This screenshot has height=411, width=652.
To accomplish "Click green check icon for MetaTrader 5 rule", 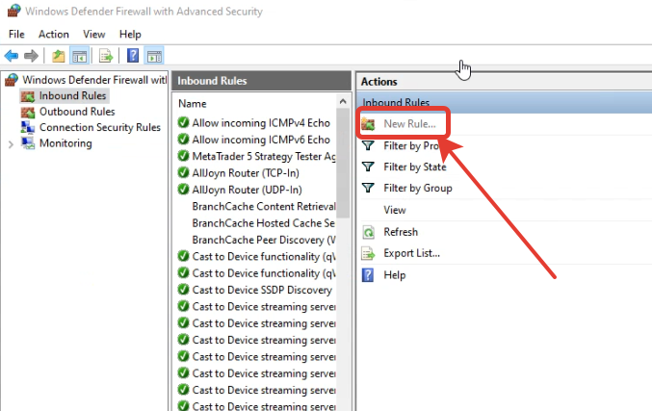I will point(183,156).
